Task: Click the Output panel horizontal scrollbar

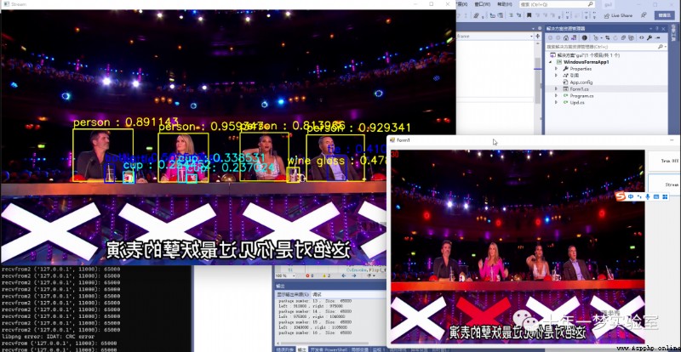Action: point(325,343)
